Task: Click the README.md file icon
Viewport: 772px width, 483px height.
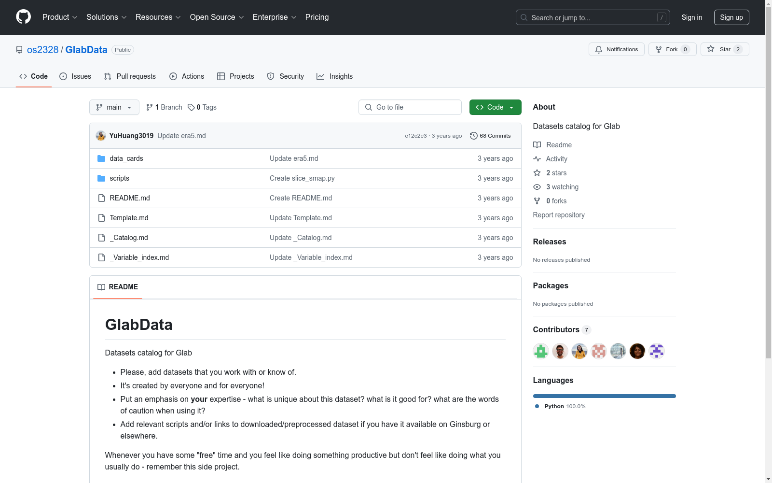Action: (101, 198)
